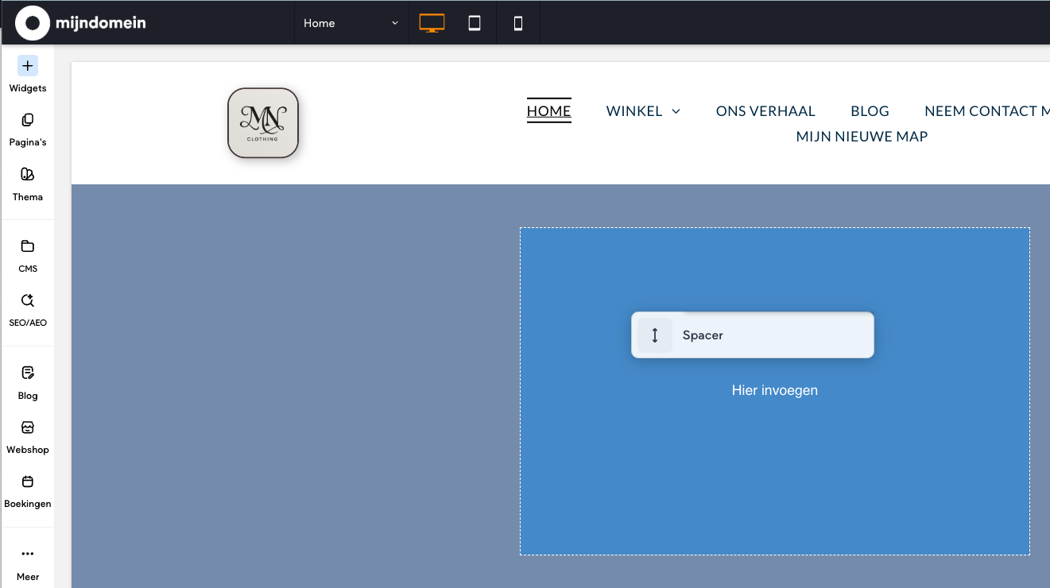Screen dimensions: 1050x588
Task: Open the Pagina's panel
Action: [28, 120]
